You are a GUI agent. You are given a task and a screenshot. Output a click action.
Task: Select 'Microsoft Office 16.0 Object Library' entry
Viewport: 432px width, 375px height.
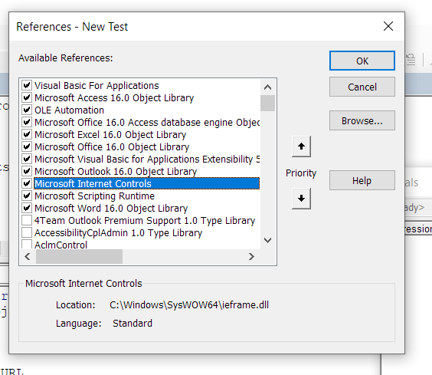click(112, 146)
